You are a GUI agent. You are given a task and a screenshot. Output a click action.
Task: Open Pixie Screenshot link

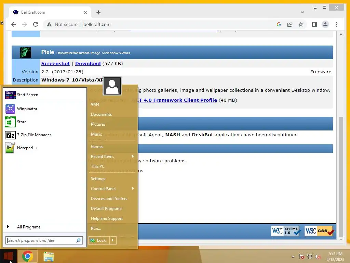click(x=56, y=63)
